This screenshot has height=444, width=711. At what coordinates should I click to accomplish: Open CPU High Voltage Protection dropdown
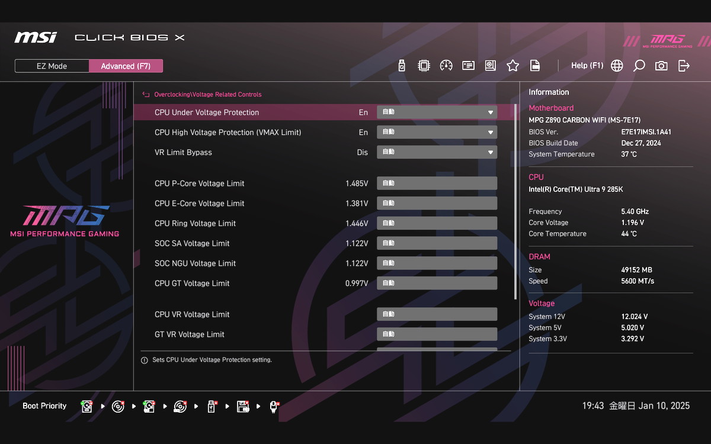pos(437,133)
